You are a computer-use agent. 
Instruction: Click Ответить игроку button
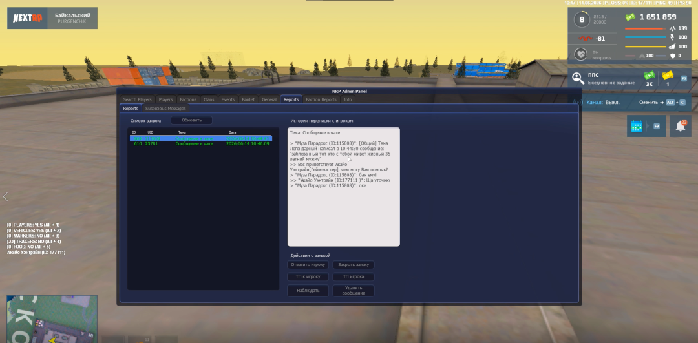(308, 265)
